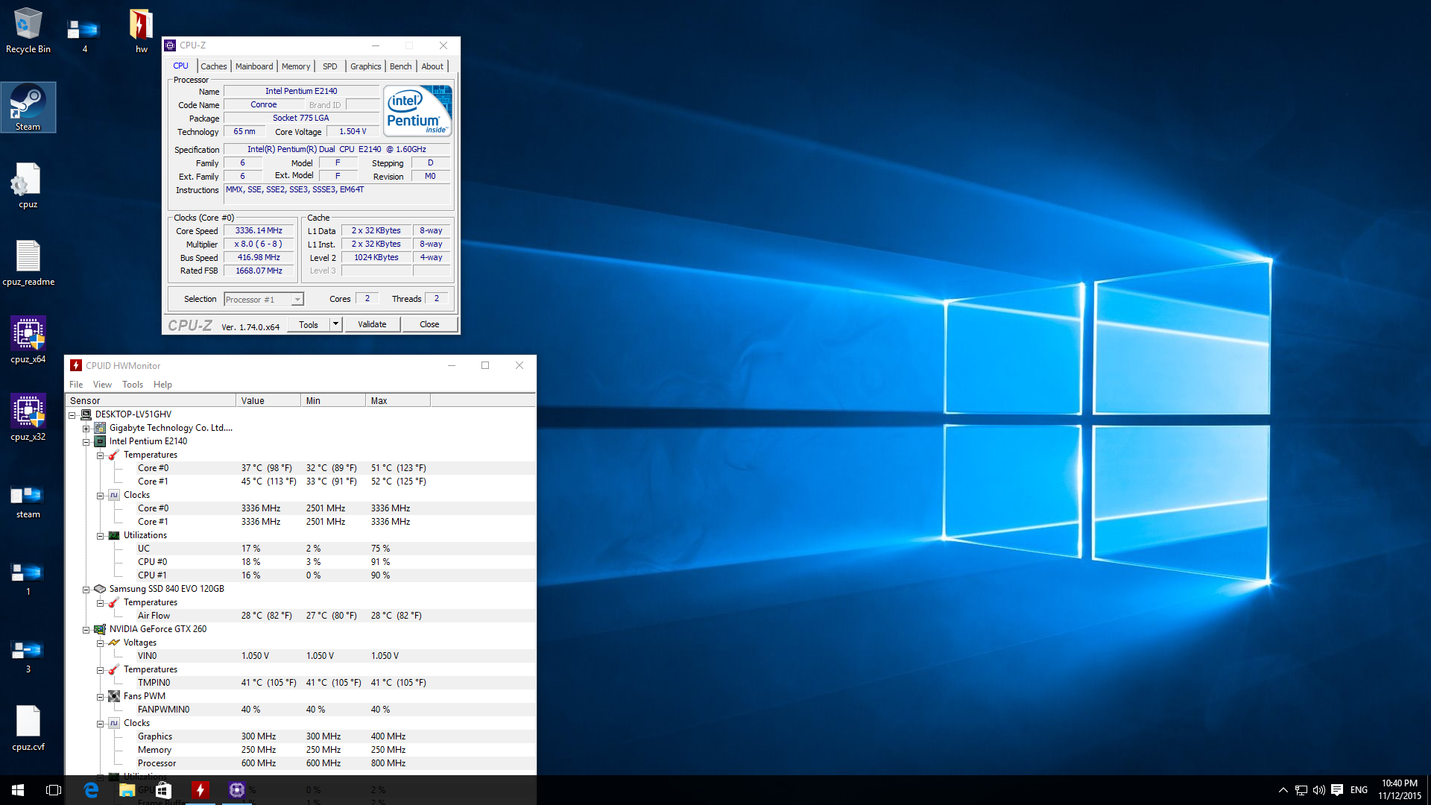Open the Action Center notifications icon

(1337, 790)
